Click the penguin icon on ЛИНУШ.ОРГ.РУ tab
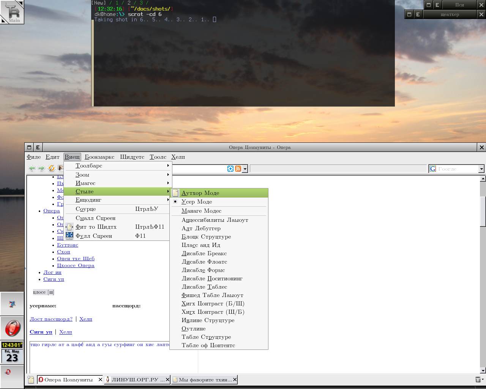 [x=108, y=380]
